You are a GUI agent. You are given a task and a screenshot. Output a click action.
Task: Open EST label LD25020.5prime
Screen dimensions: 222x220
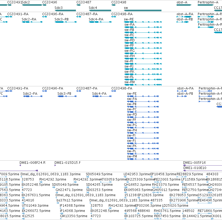(175, 206)
